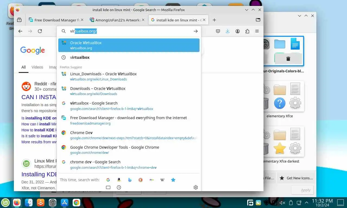Open the Firefox account icon
The width and height of the screenshot is (347, 208).
[x=237, y=31]
